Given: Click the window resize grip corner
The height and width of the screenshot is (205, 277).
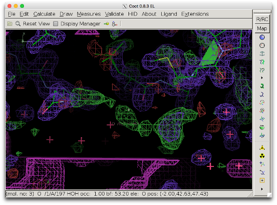Looking at the screenshot, I should tap(269, 195).
